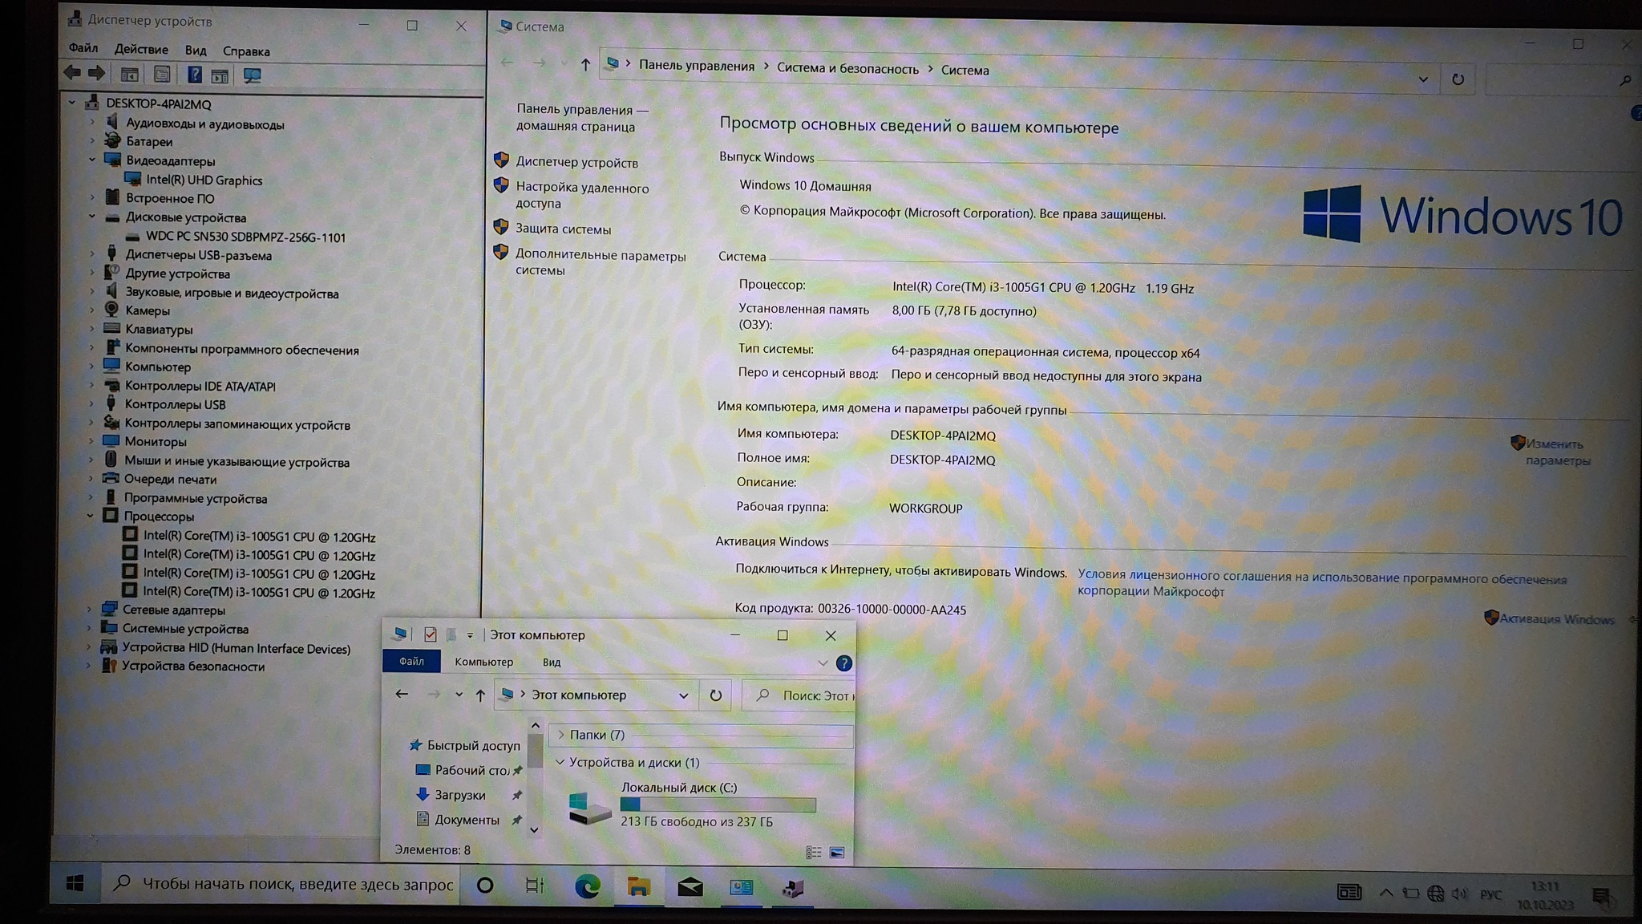
Task: Click the Защита системы link
Action: pyautogui.click(x=563, y=229)
